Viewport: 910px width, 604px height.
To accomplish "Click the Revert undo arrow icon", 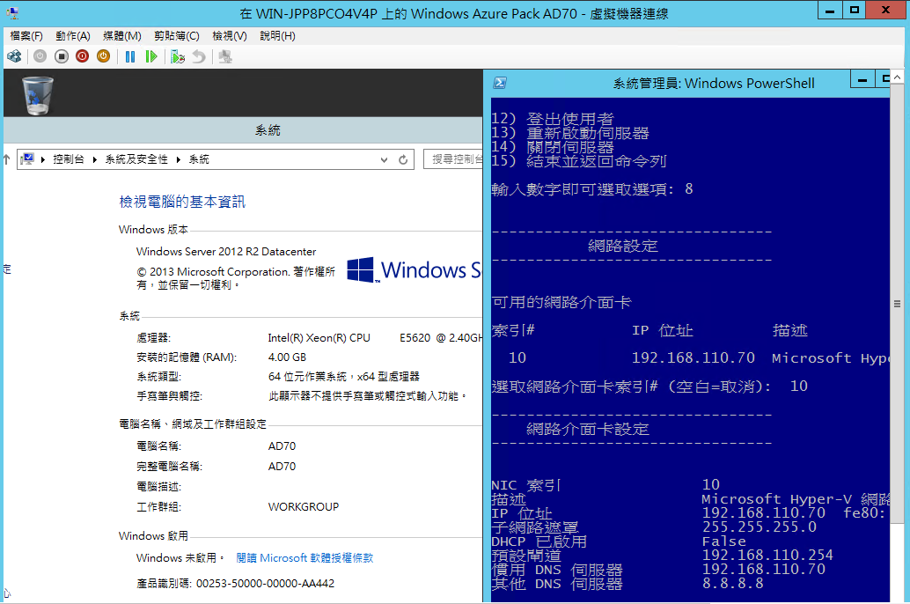I will point(199,56).
